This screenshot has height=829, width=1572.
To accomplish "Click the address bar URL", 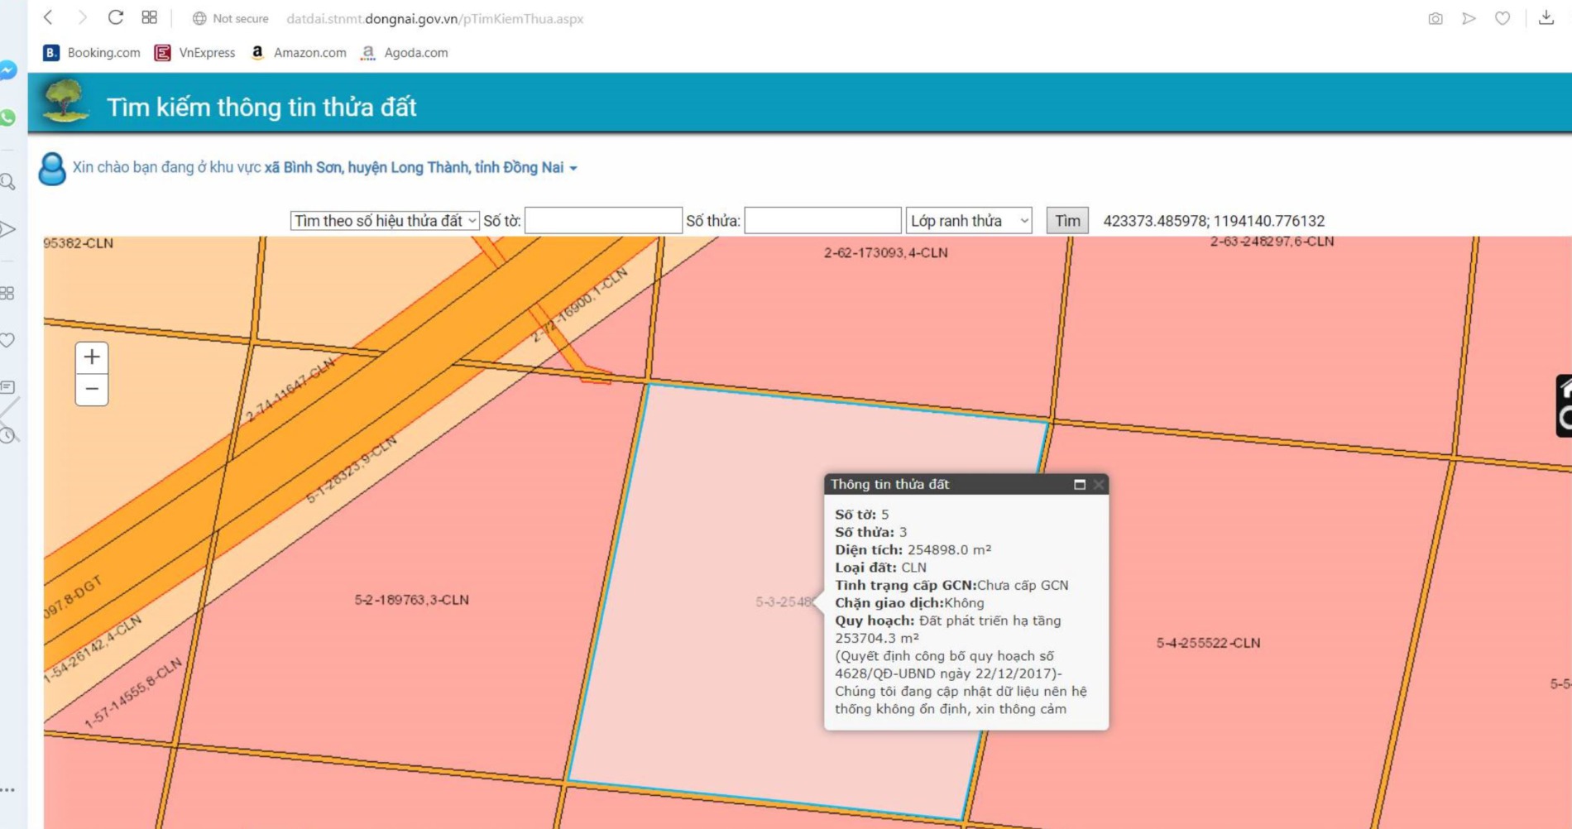I will pyautogui.click(x=434, y=18).
